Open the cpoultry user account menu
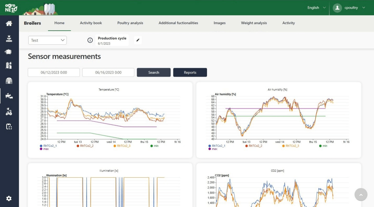Image resolution: width=374 pixels, height=207 pixels. 349,8
